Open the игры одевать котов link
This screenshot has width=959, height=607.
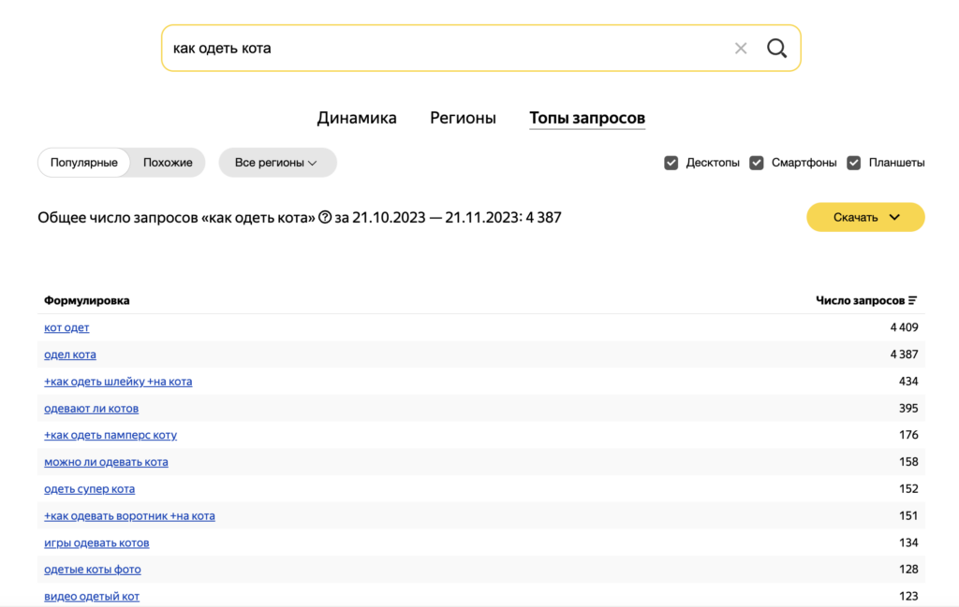pyautogui.click(x=96, y=542)
